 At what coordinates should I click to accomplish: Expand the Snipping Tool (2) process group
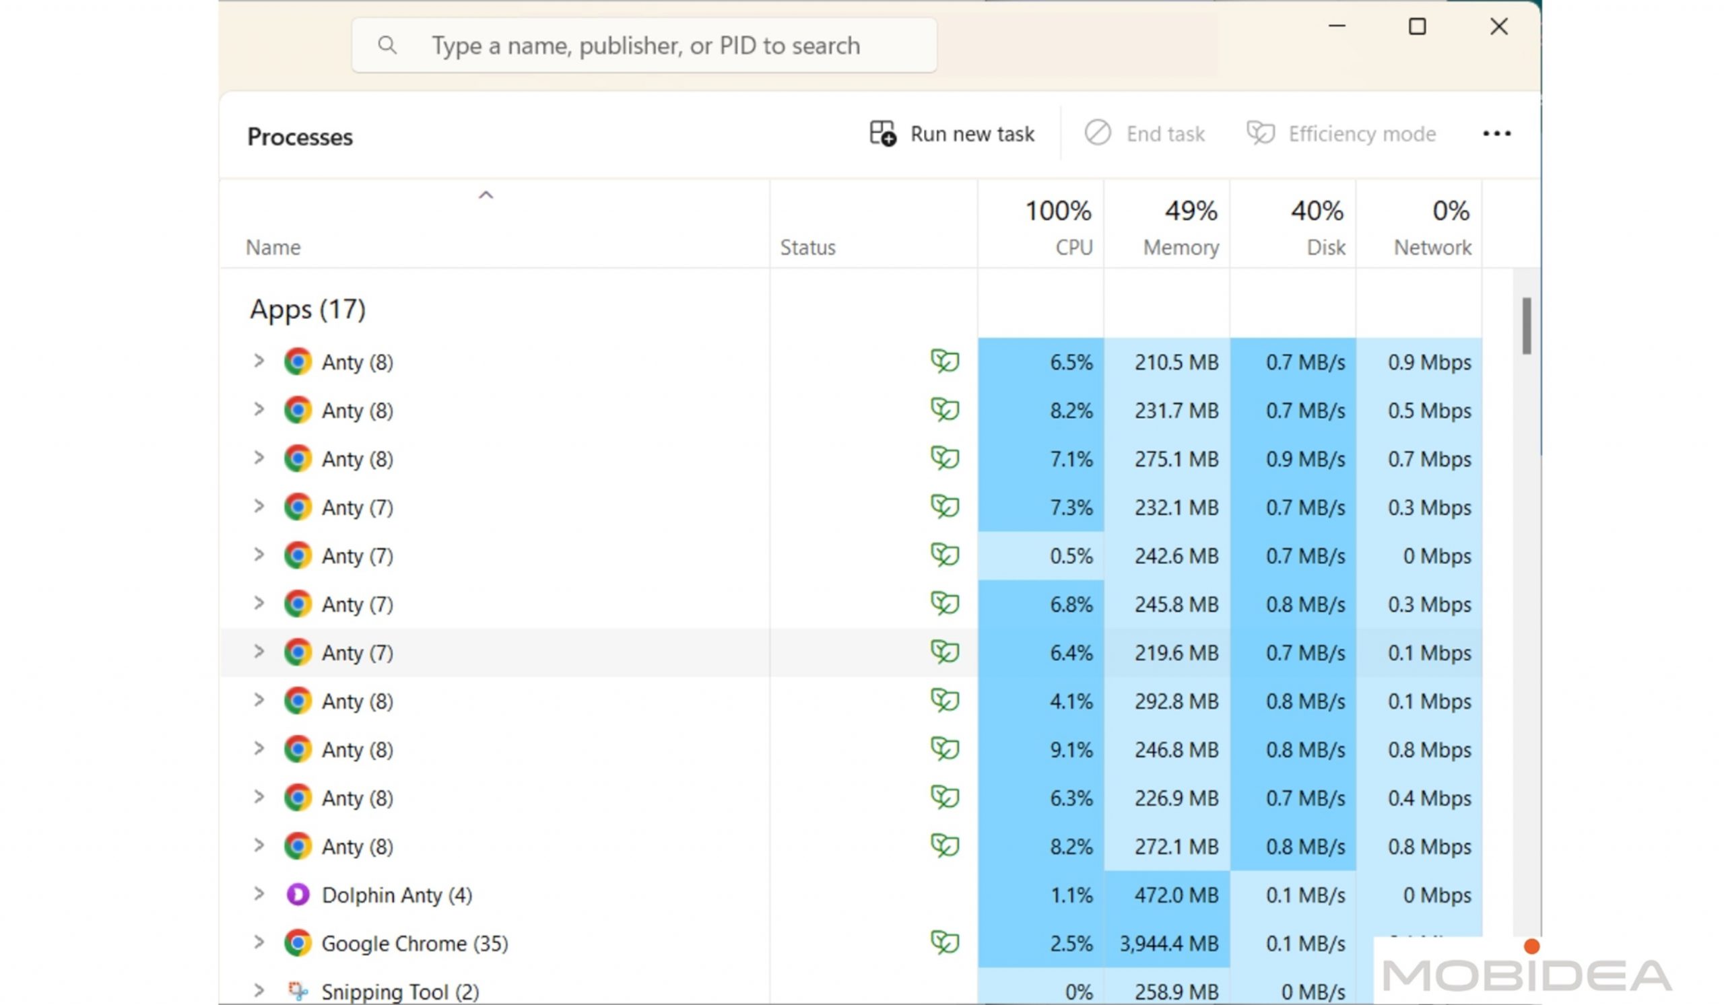(x=259, y=991)
